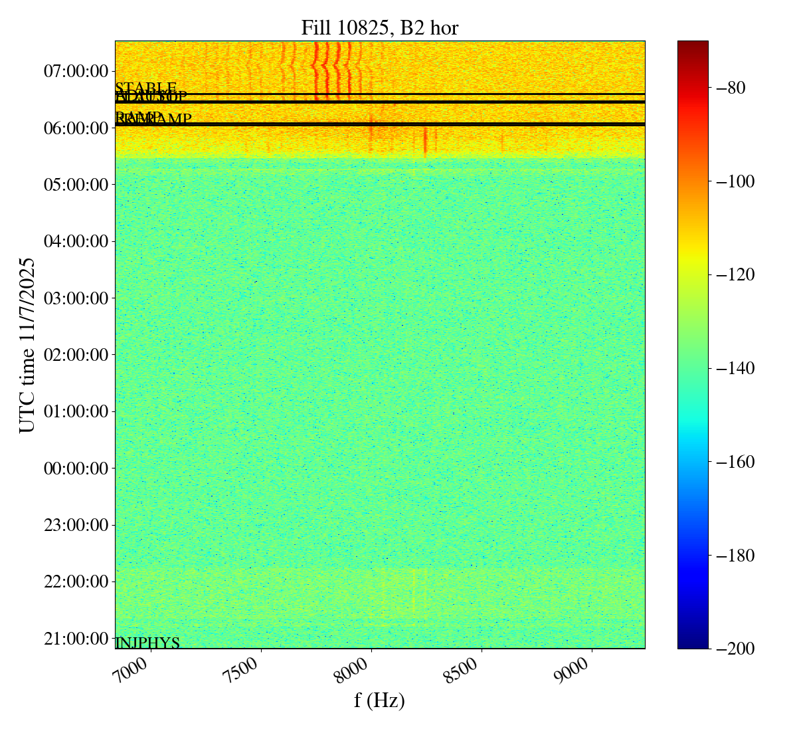The height and width of the screenshot is (731, 797).
Task: Click the 05:00:00 time tick label
Action: coord(75,184)
